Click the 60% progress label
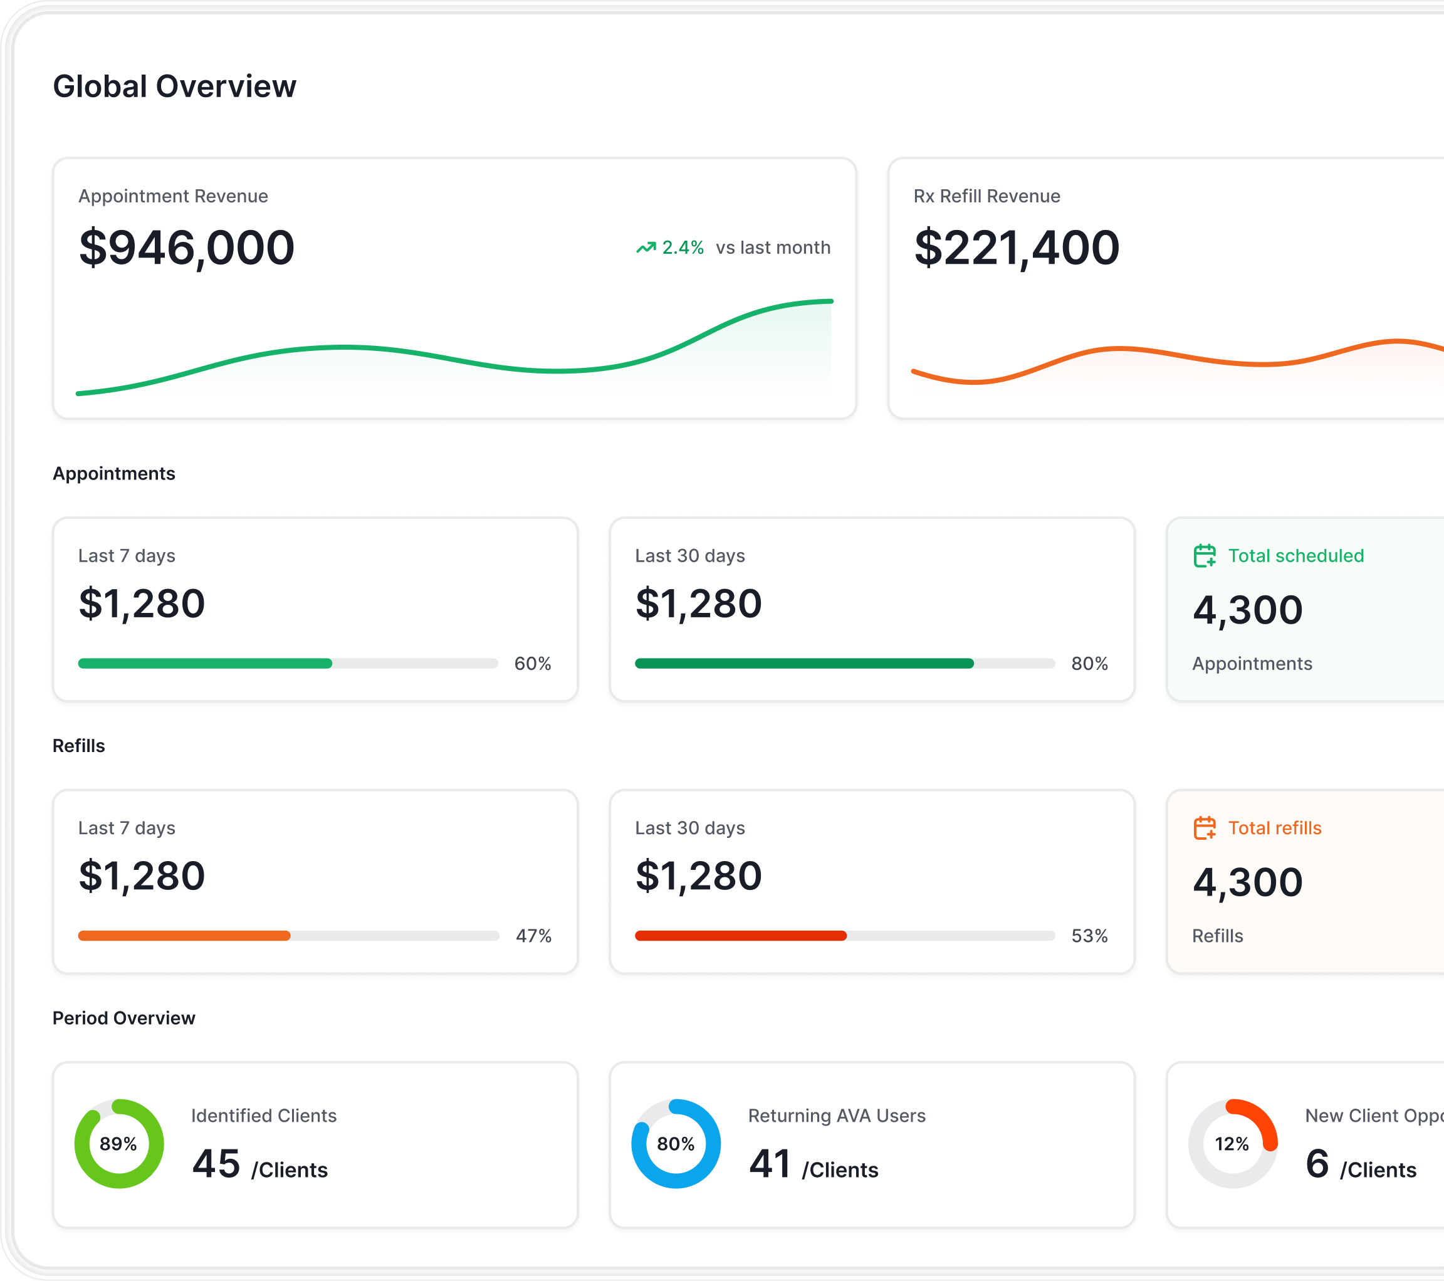This screenshot has width=1444, height=1281. pyautogui.click(x=533, y=664)
